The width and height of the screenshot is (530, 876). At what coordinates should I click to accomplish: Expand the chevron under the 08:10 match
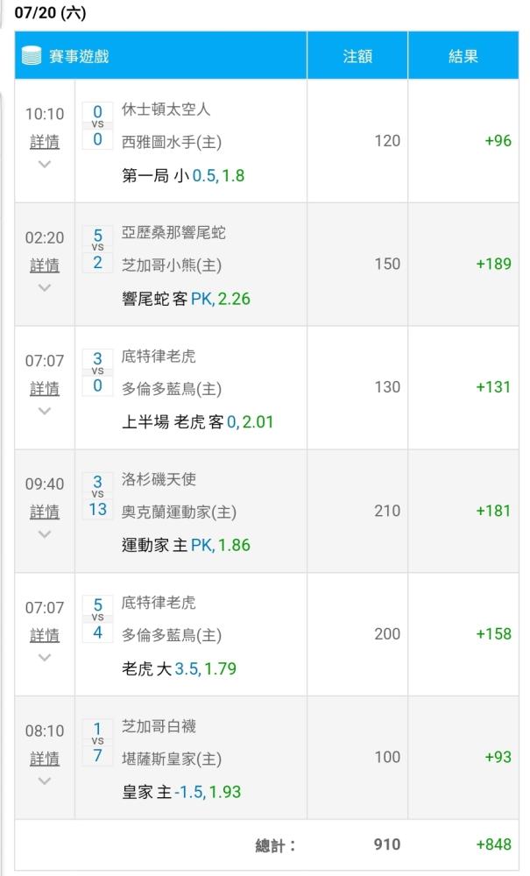45,781
